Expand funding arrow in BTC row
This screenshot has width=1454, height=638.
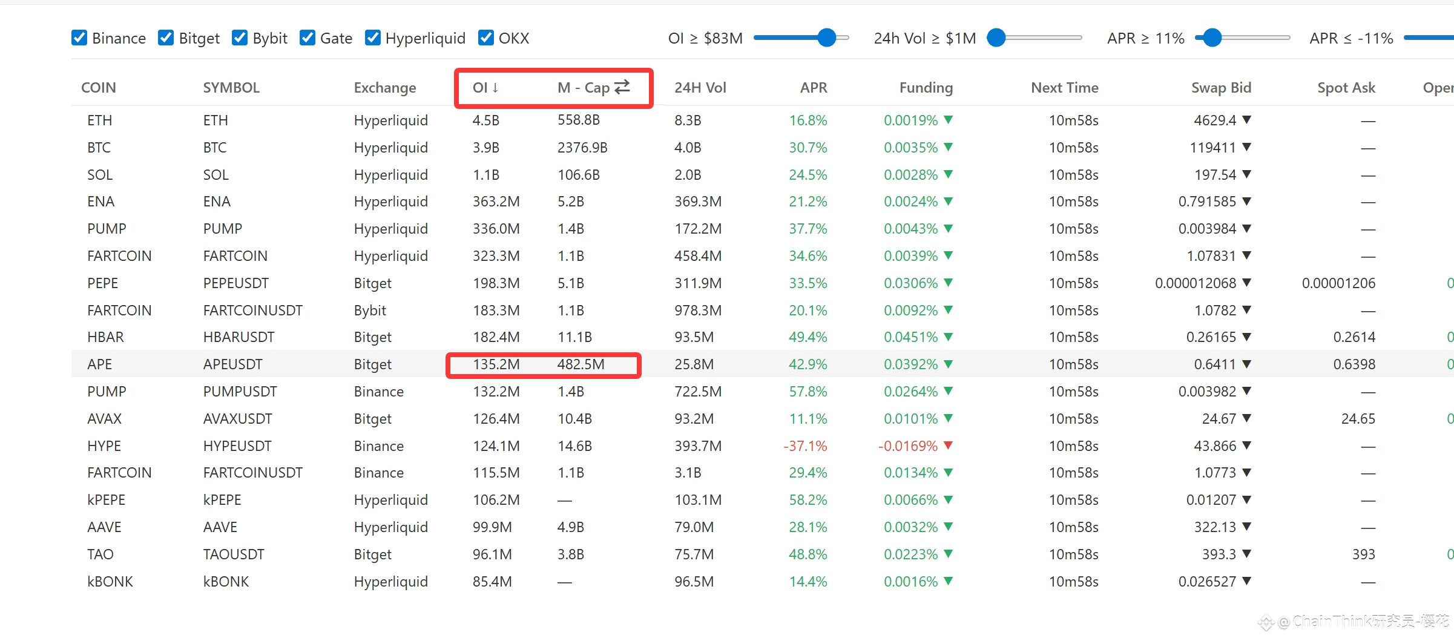948,147
